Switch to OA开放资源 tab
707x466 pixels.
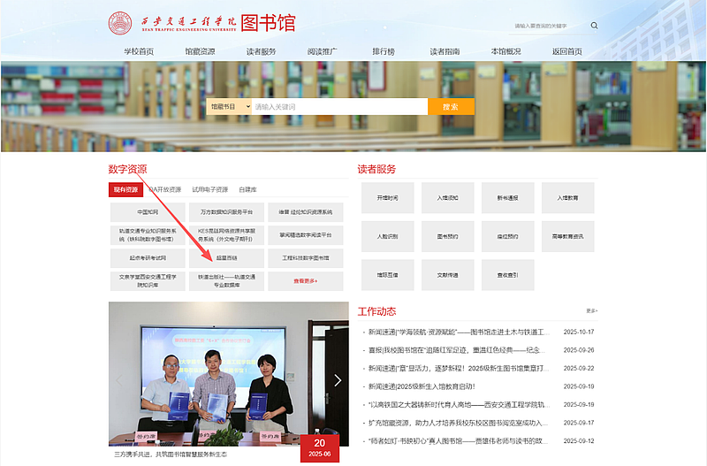164,189
